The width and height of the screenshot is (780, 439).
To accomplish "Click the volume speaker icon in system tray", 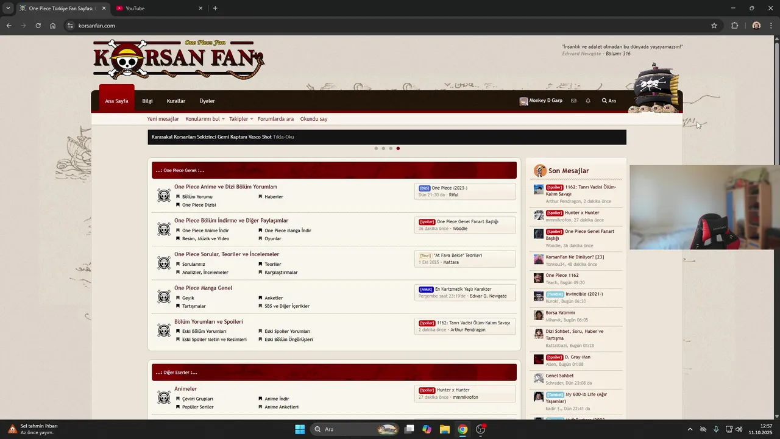I will [x=739, y=429].
